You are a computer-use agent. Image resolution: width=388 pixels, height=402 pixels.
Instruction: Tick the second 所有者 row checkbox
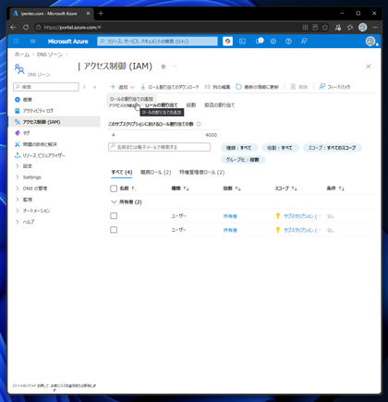114,230
